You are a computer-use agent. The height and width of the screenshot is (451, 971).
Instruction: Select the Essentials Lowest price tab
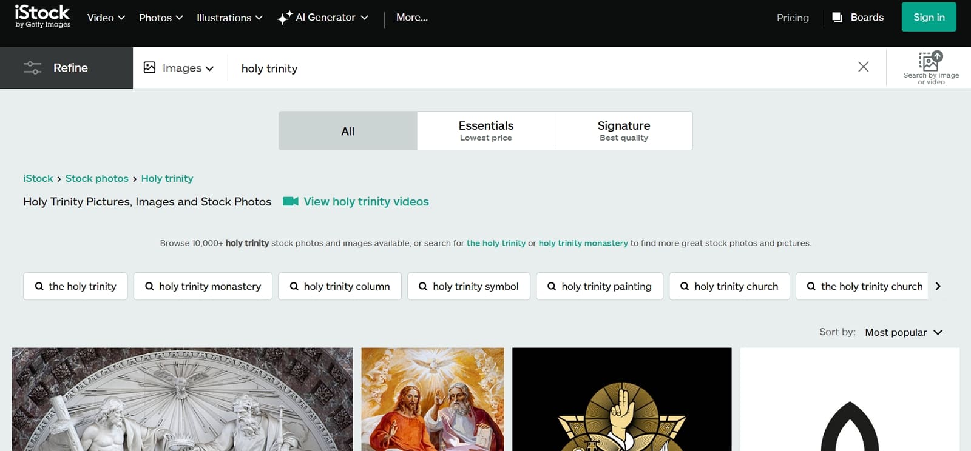point(486,131)
